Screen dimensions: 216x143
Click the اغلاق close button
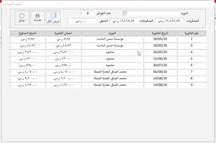[22, 18]
